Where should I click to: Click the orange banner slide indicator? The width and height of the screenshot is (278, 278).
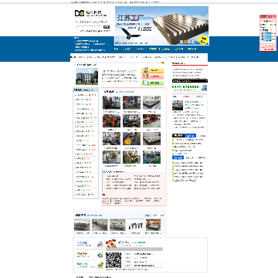(185, 42)
